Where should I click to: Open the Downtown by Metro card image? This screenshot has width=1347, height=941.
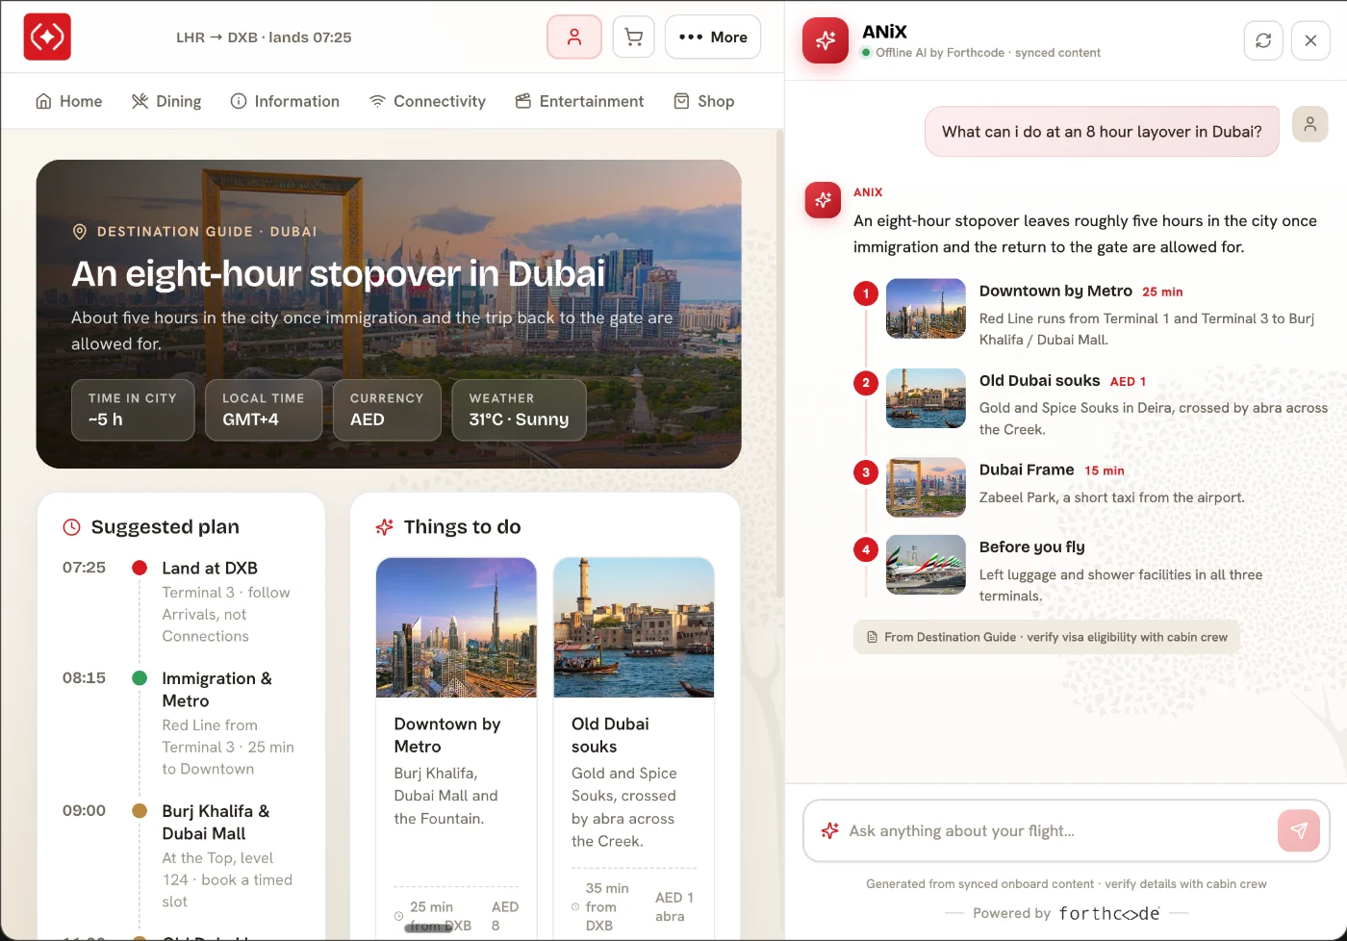tap(456, 627)
